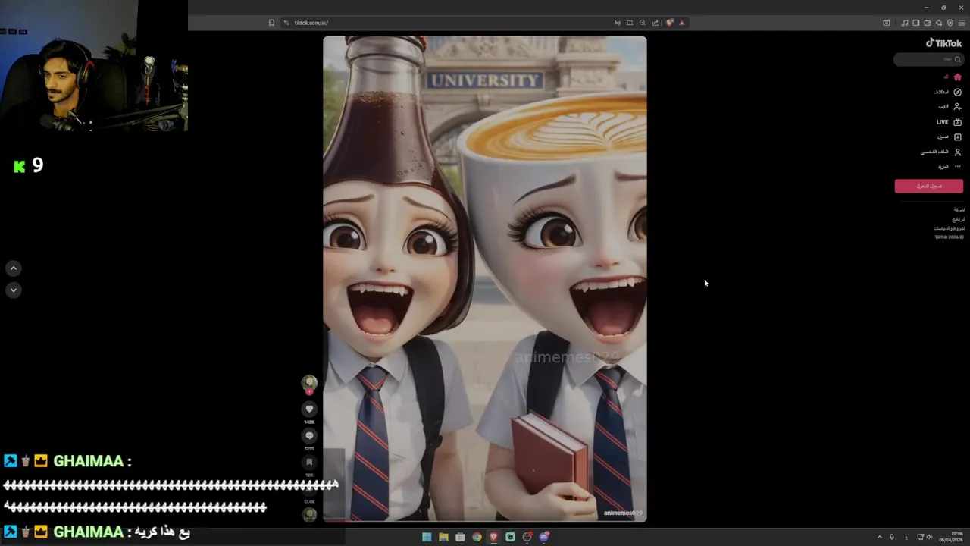Screen dimensions: 970x546
Task: Toggle the browser sidebar panel icon
Action: click(x=916, y=23)
